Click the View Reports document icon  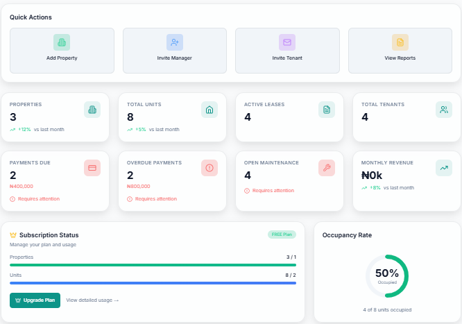tap(400, 42)
